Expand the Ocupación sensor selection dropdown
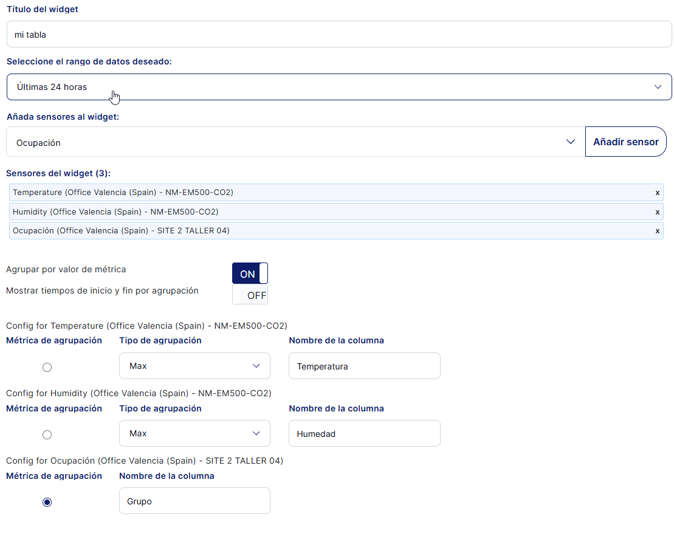The image size is (674, 539). coord(295,142)
